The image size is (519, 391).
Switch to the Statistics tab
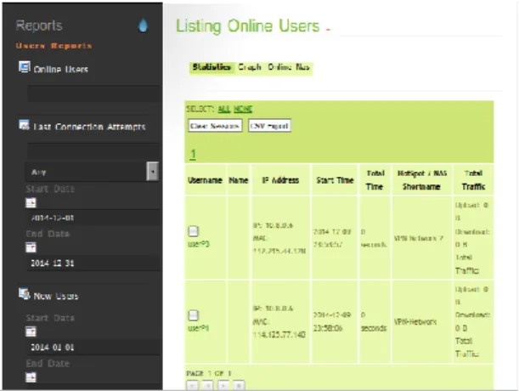click(212, 67)
